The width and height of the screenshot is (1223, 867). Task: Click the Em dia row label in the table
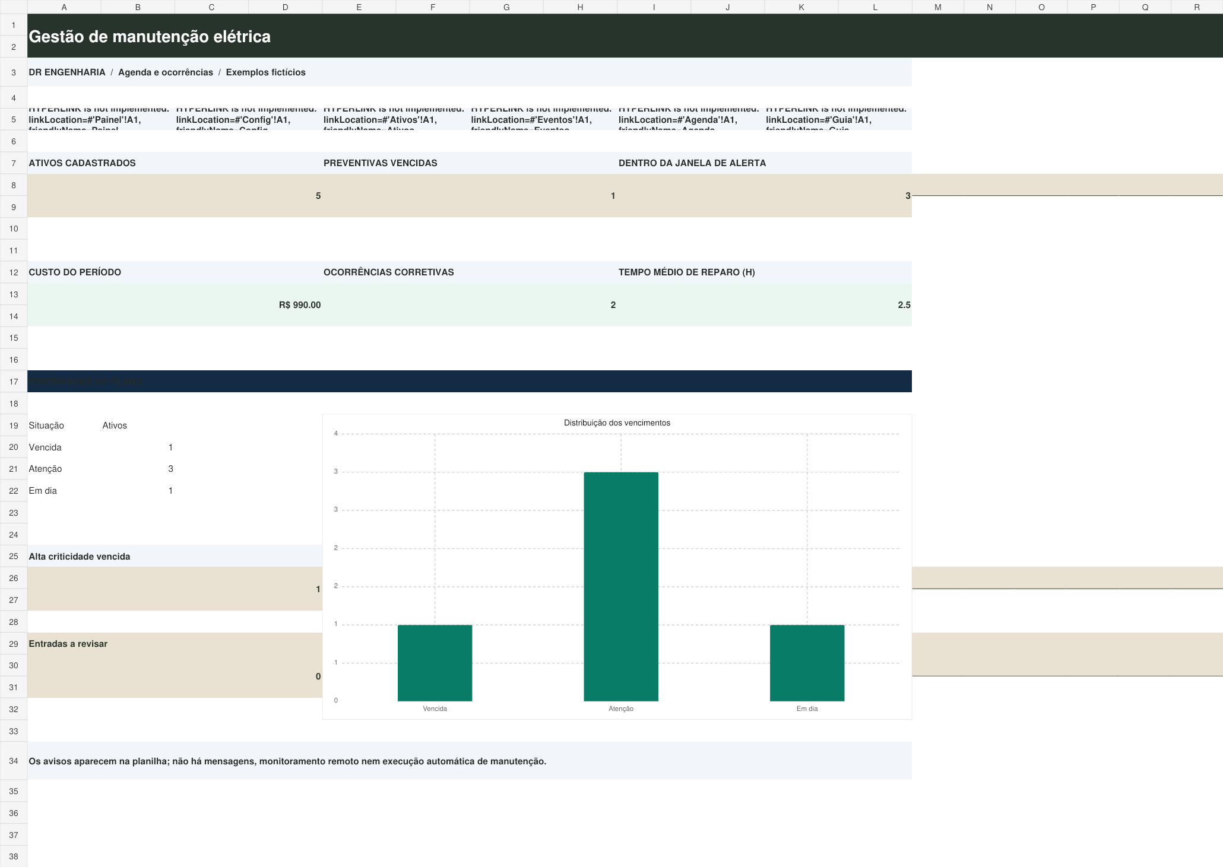pyautogui.click(x=43, y=491)
